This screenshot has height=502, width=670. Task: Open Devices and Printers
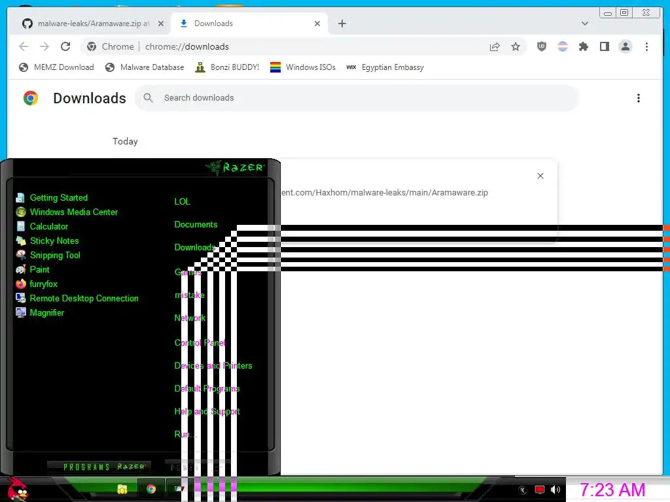click(213, 366)
